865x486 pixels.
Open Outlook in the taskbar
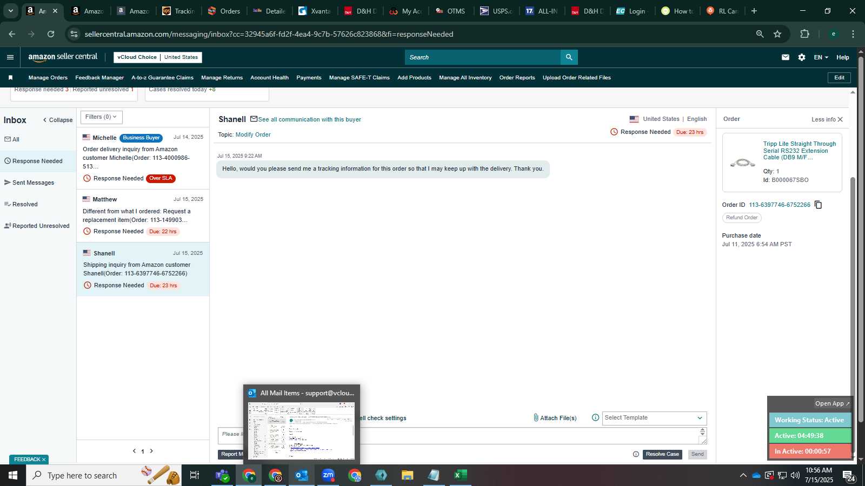(x=302, y=475)
